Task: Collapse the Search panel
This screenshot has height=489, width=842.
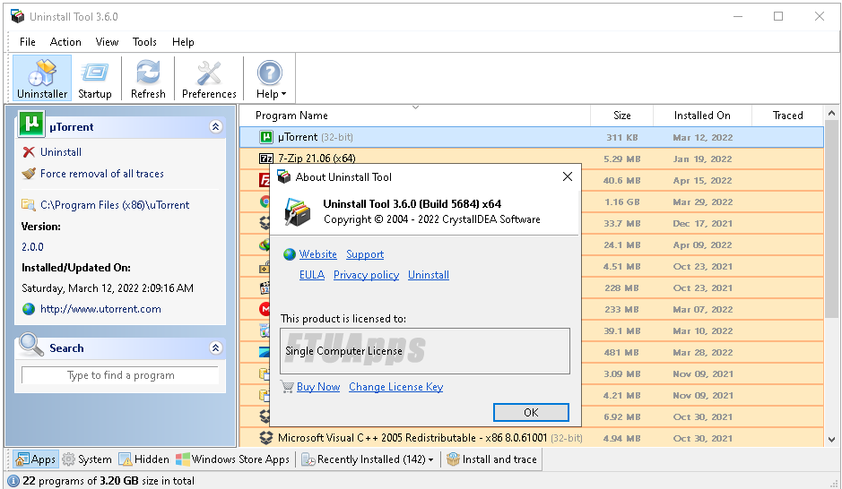Action: (x=215, y=348)
